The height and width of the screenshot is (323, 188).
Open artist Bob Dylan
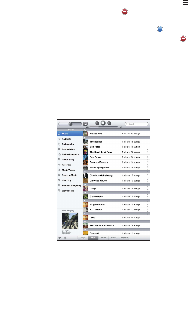[116, 157]
